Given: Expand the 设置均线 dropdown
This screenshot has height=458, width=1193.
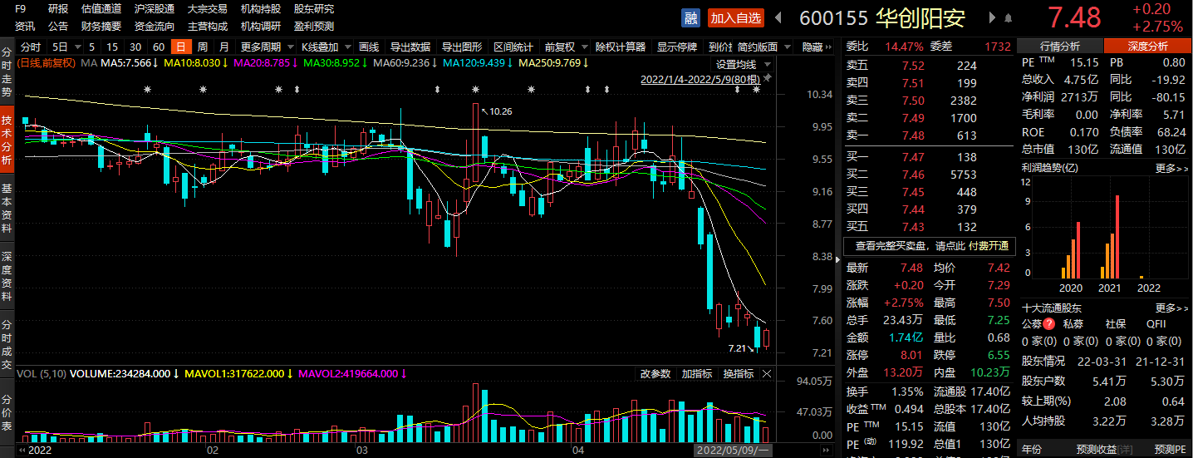Looking at the screenshot, I should (743, 64).
